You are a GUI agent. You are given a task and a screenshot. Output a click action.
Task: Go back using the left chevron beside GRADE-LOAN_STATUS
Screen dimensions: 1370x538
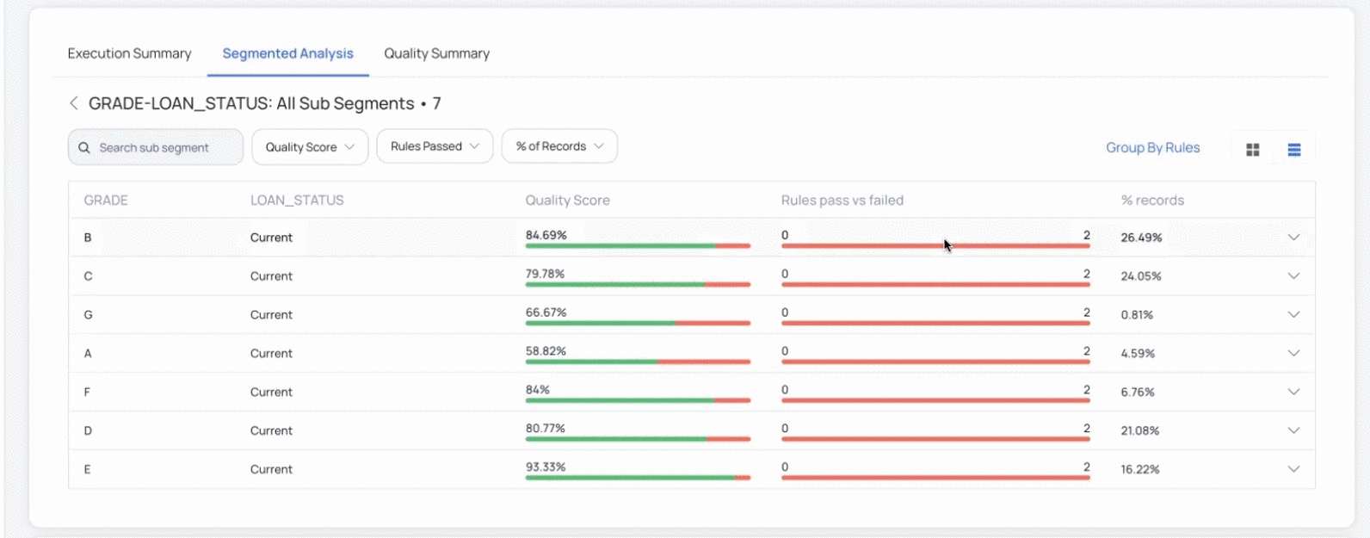pos(73,103)
